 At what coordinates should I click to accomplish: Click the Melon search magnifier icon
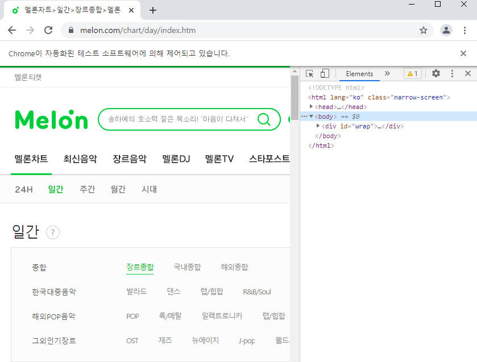click(x=264, y=119)
